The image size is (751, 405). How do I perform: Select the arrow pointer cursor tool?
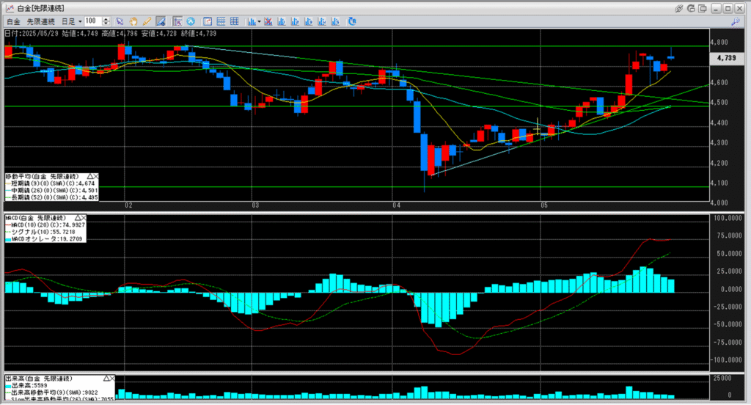click(x=120, y=21)
